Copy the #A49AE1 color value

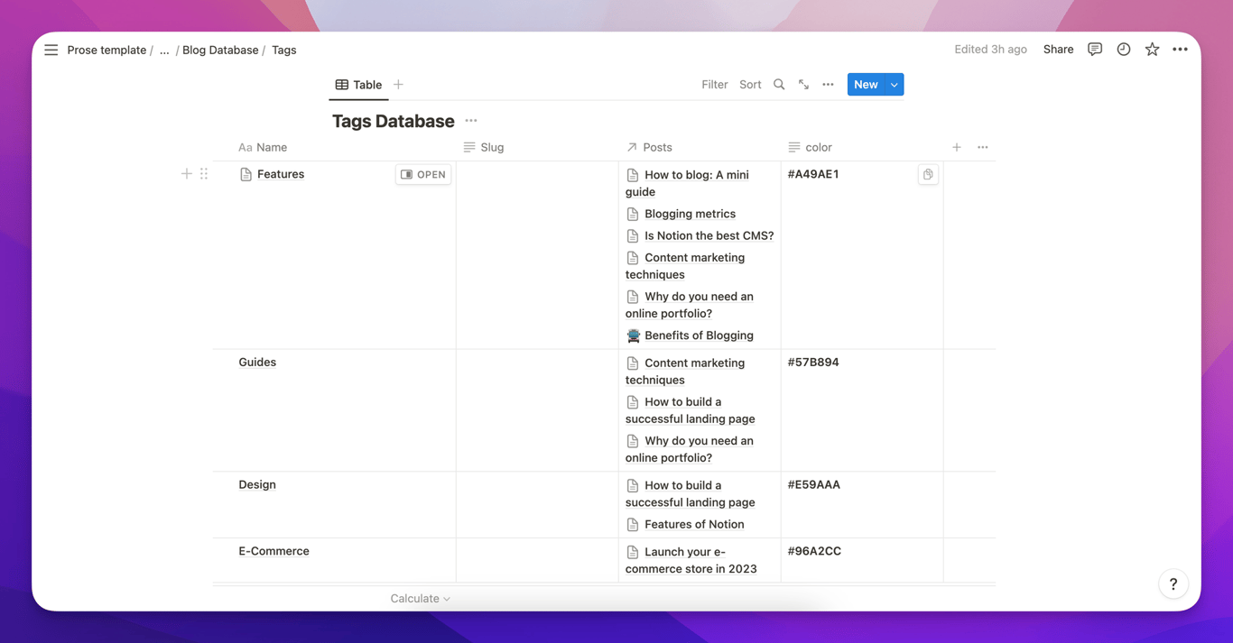pyautogui.click(x=927, y=174)
